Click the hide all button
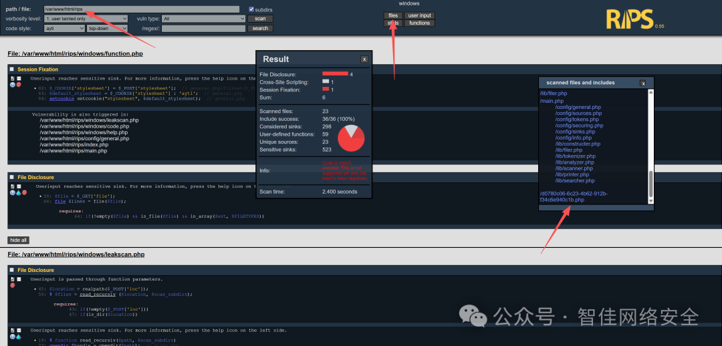Image resolution: width=722 pixels, height=346 pixels. (19, 240)
